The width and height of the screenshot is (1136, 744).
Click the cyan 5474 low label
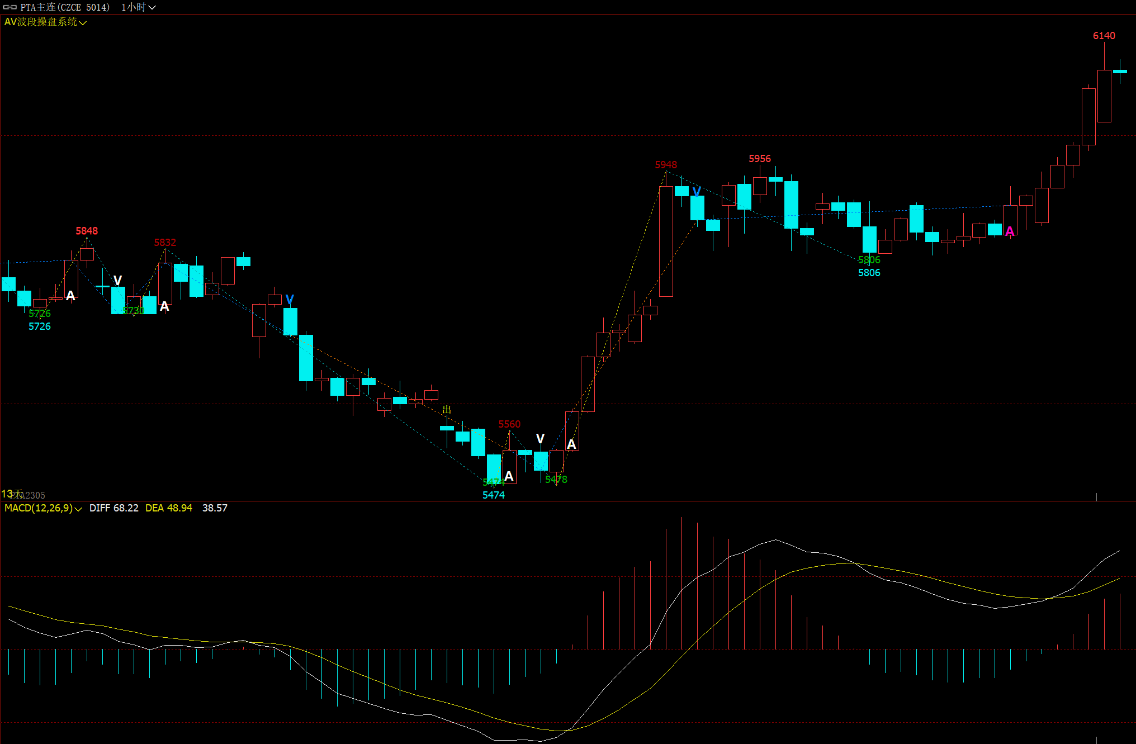coord(494,495)
